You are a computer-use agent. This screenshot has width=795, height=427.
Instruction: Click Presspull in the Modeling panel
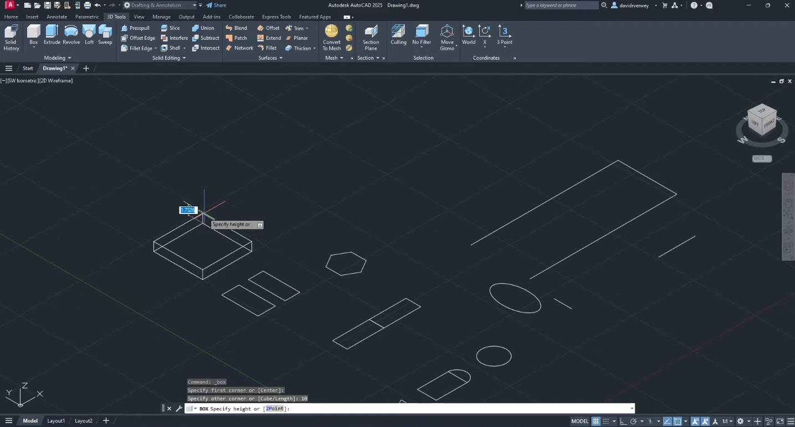coord(135,28)
